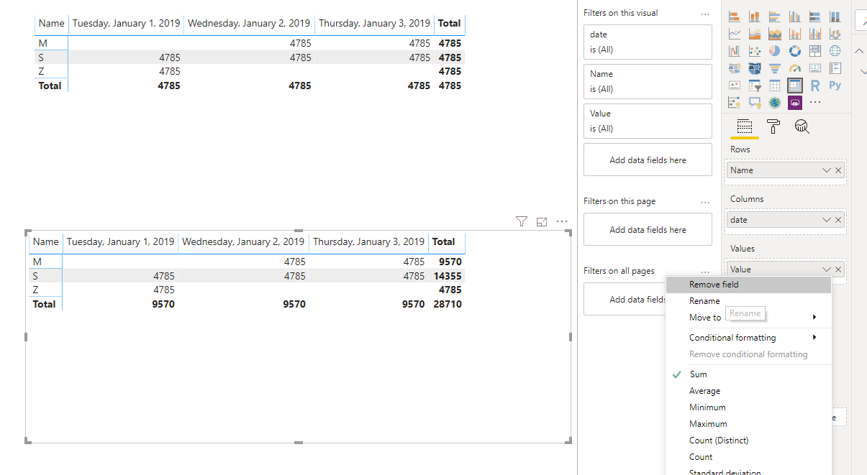Screen dimensions: 867x475
Task: Select the Python (Py) visual
Action: pos(835,86)
